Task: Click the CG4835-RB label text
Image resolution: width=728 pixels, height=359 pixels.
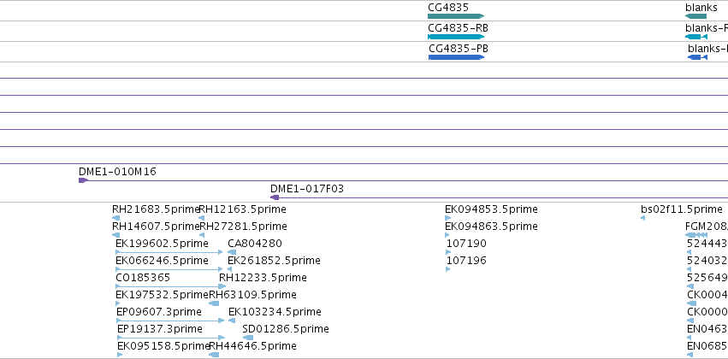Action: click(458, 28)
